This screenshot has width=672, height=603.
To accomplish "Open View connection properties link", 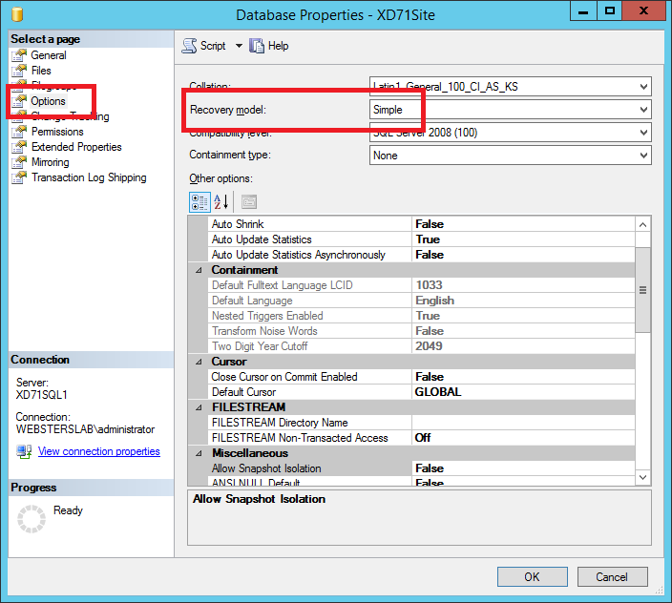I will click(x=98, y=451).
